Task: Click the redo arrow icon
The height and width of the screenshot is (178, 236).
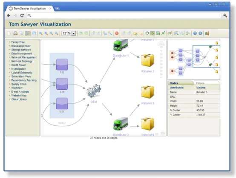Action: point(86,33)
